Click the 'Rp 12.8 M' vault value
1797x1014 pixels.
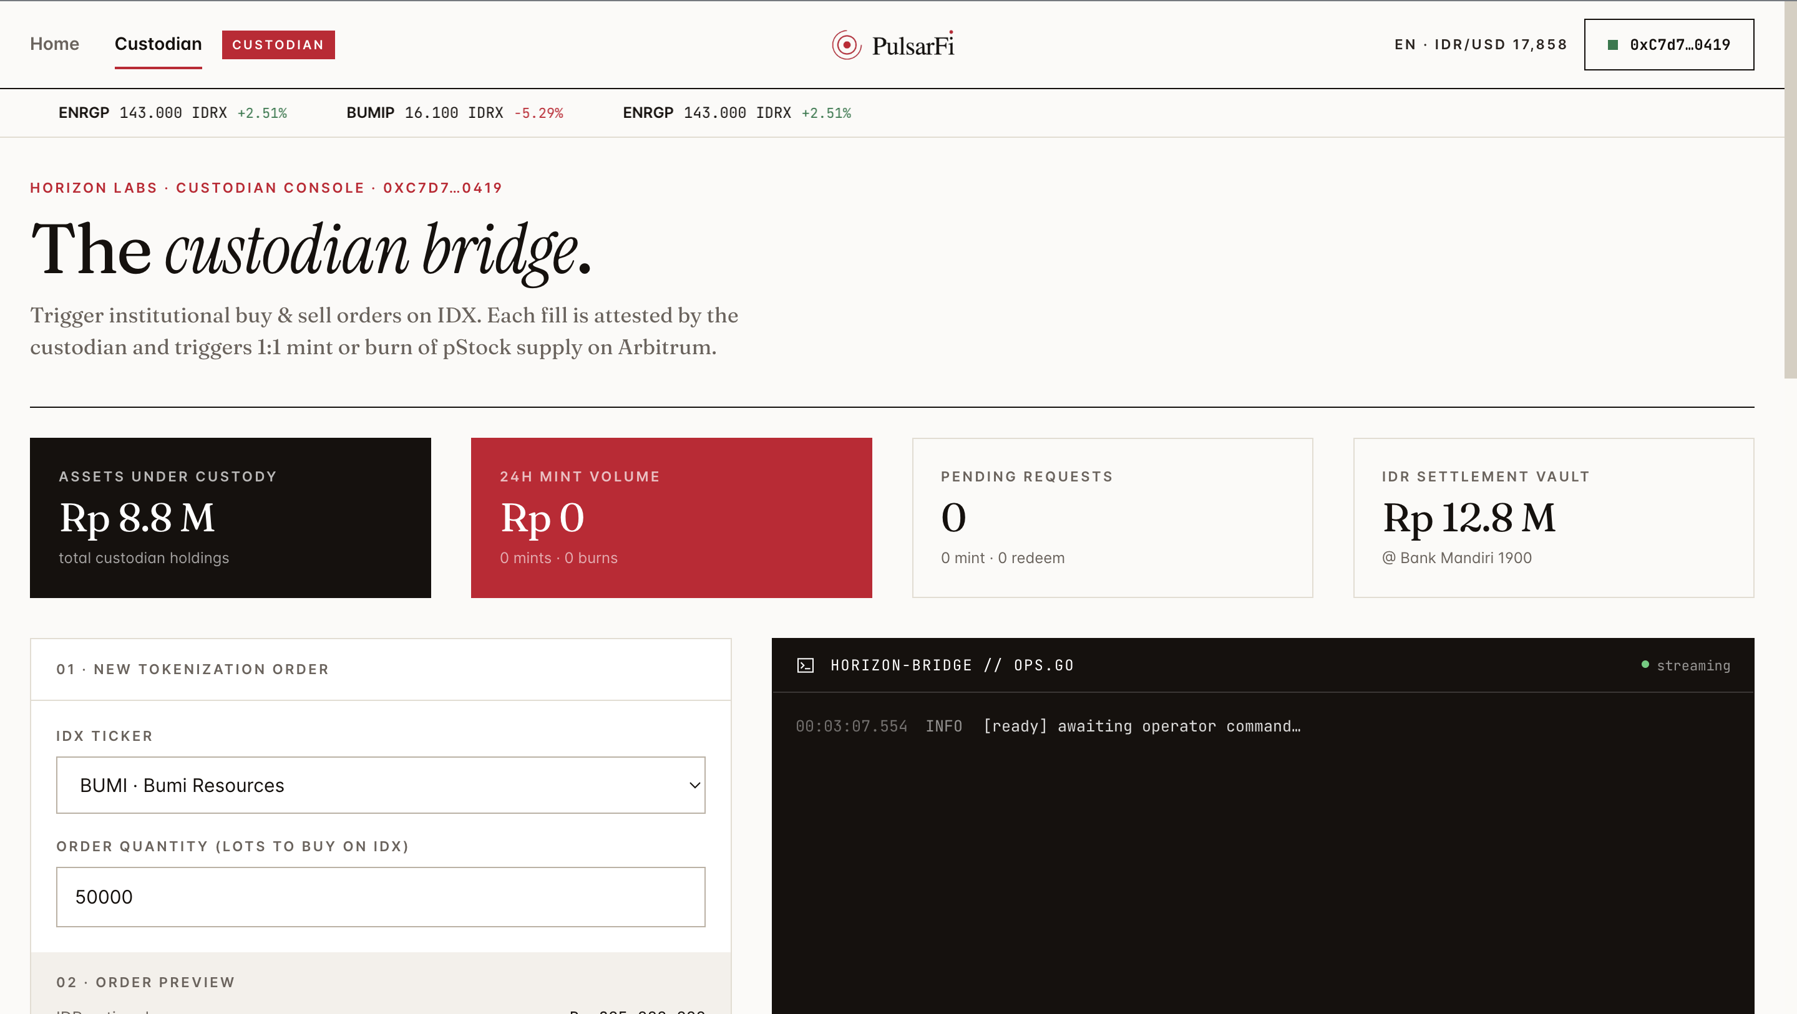(x=1468, y=518)
